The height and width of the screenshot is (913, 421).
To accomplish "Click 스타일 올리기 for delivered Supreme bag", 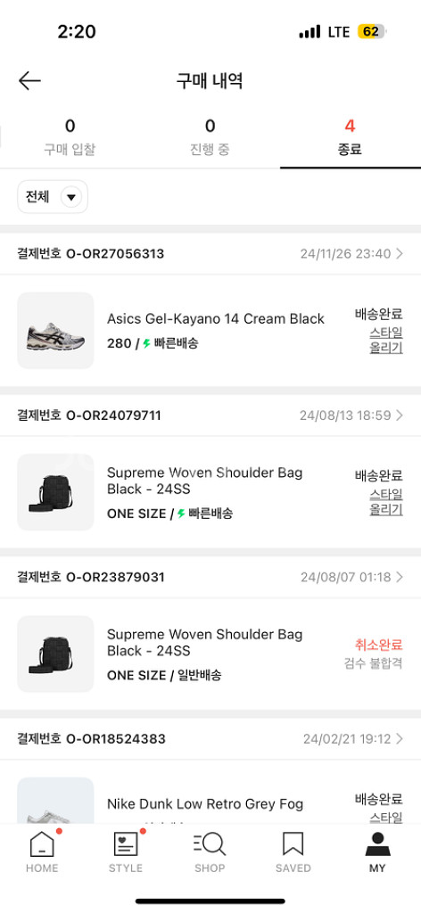I will (x=386, y=502).
